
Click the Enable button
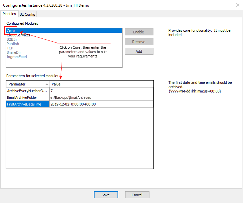pyautogui.click(x=139, y=32)
